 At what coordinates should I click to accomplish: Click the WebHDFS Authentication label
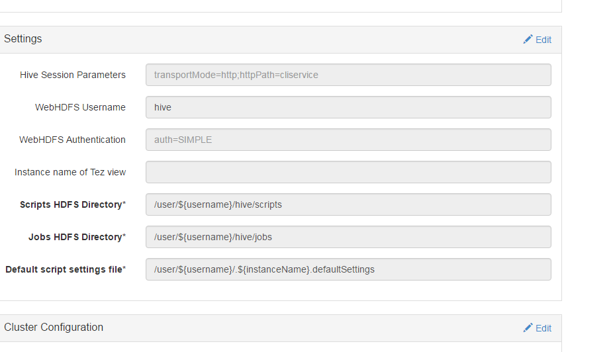(x=72, y=140)
